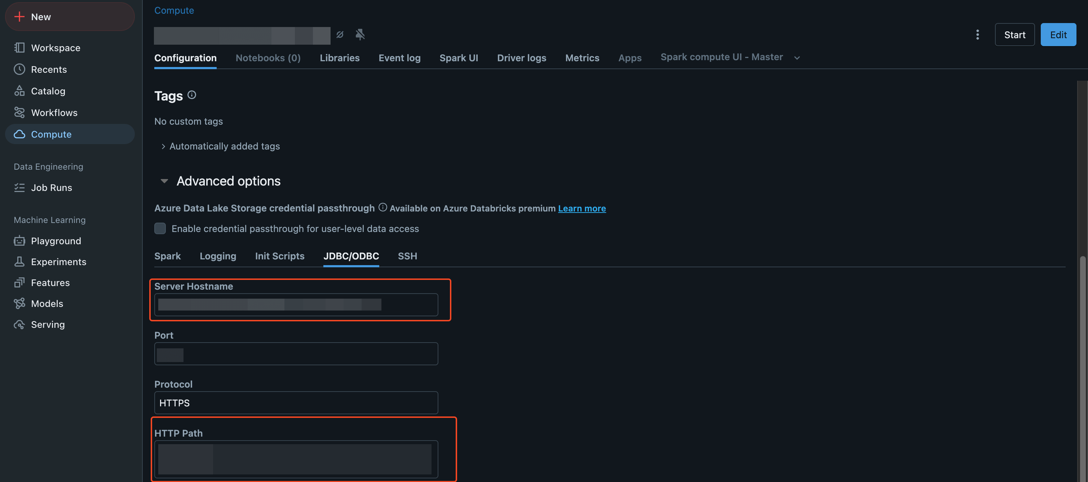Select the SSH advanced options tab
The height and width of the screenshot is (482, 1088).
click(407, 256)
